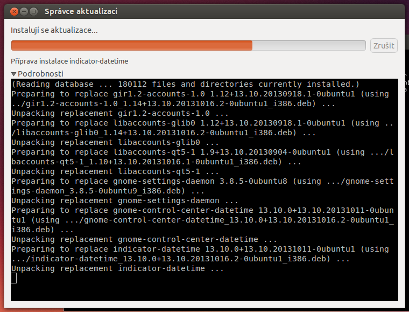Click the 'Příprava instalace indicator-datetime' status text
This screenshot has height=312, width=409.
pyautogui.click(x=69, y=61)
